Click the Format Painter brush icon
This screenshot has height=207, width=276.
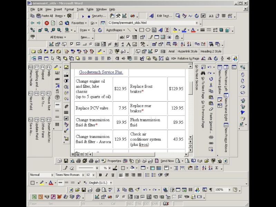(137, 190)
